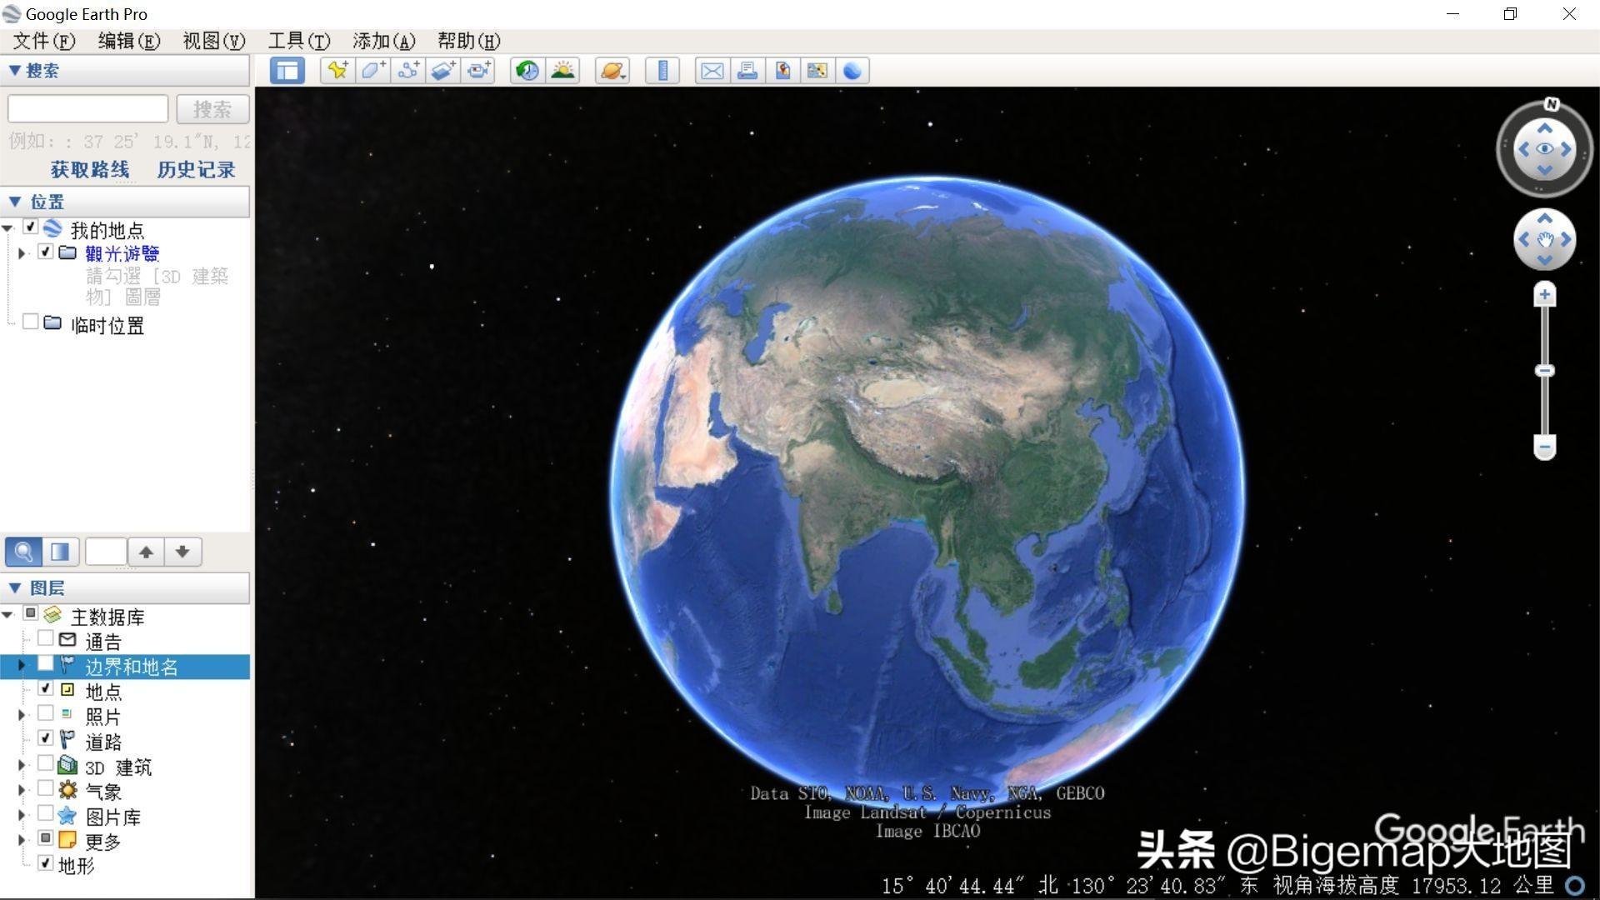Image resolution: width=1600 pixels, height=900 pixels.
Task: Click the search input field
Action: pyautogui.click(x=87, y=109)
